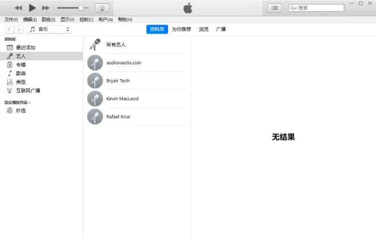
Task: Go back with the left arrow button
Action: click(9, 29)
